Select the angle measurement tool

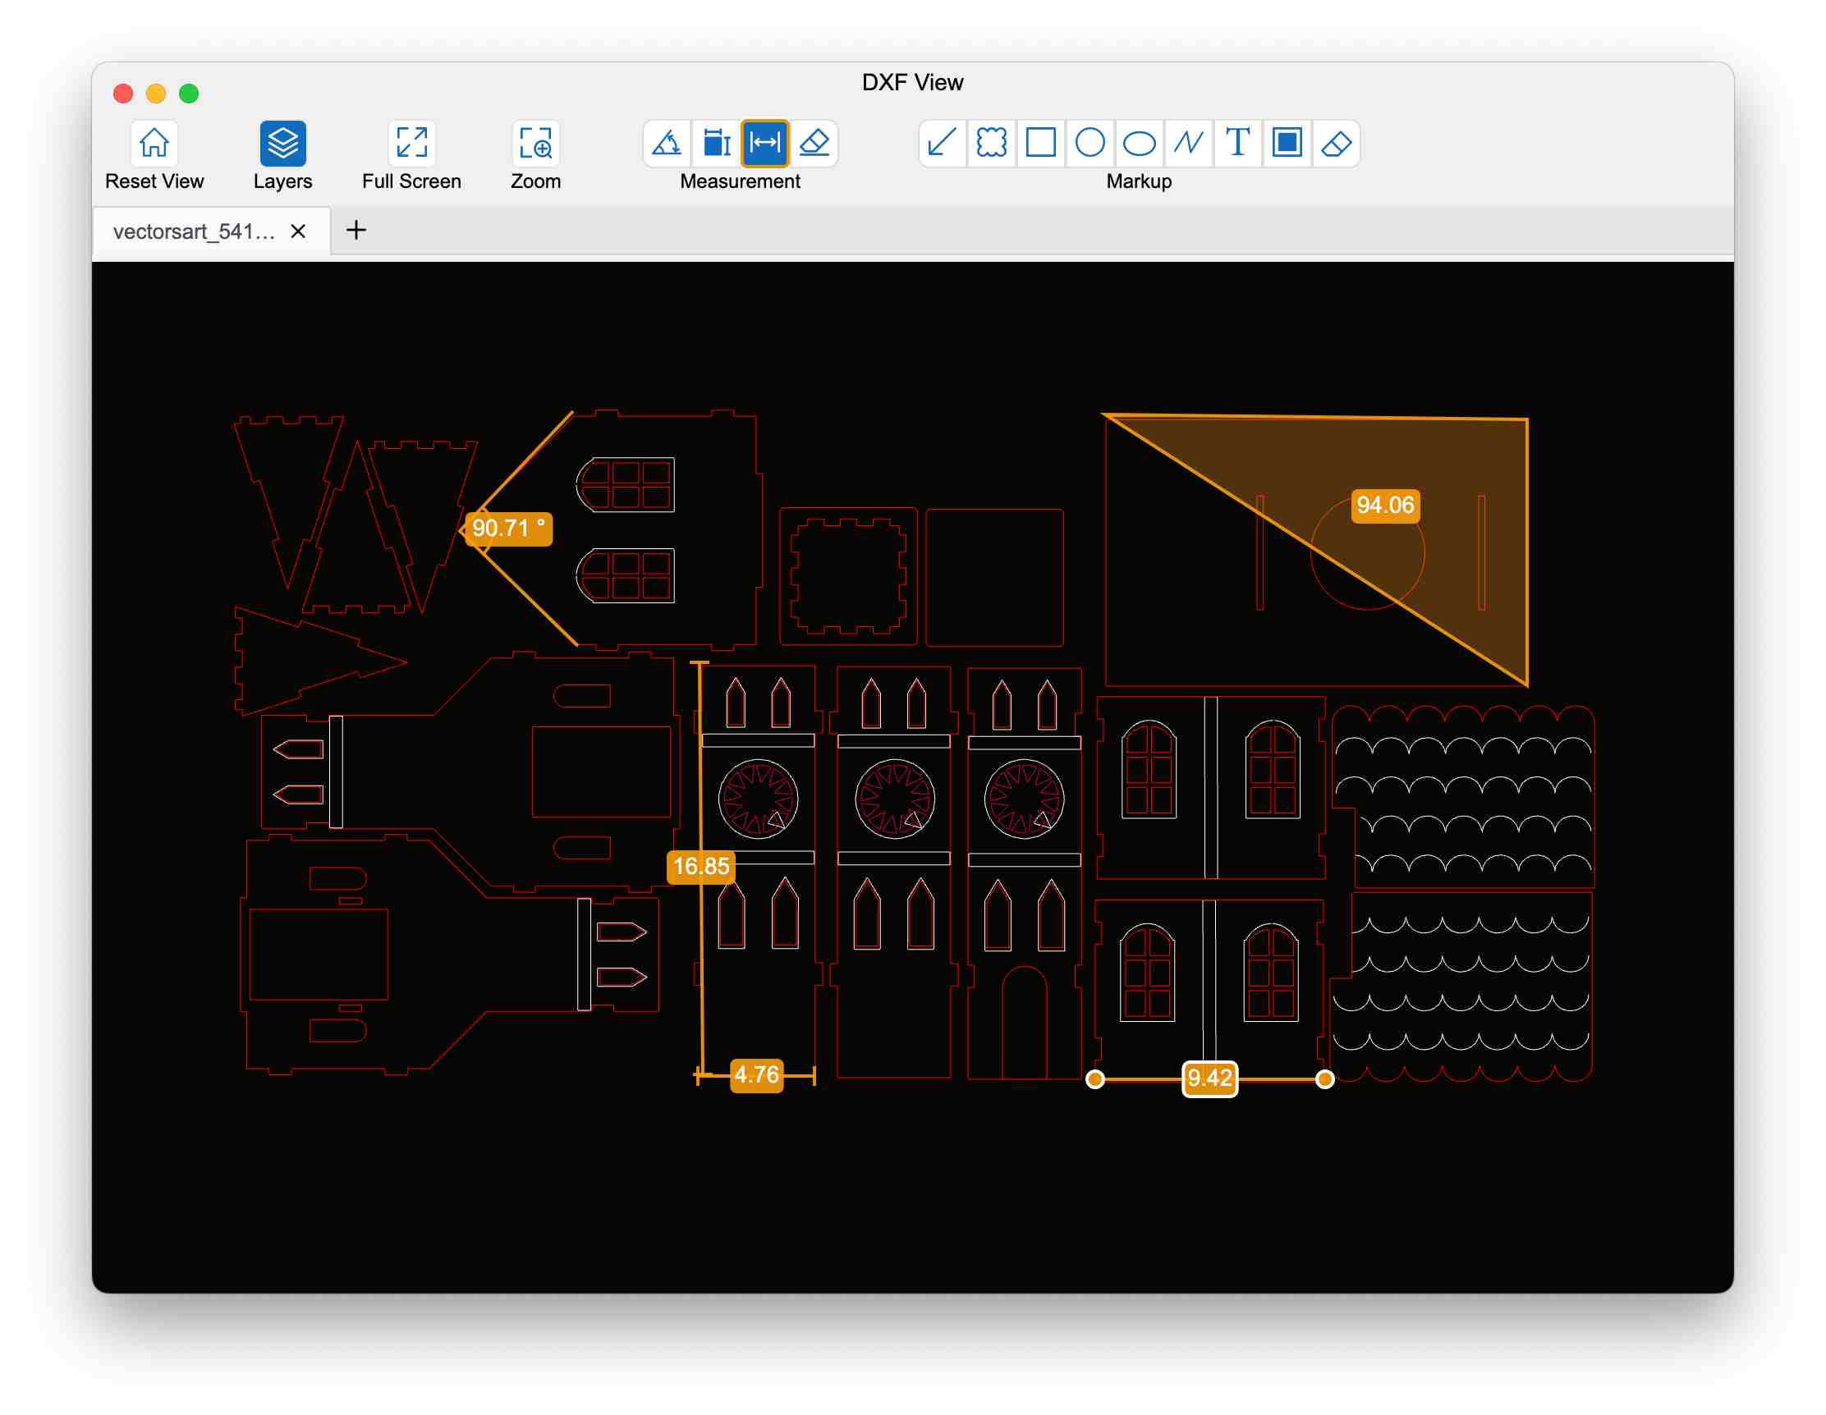coord(668,143)
